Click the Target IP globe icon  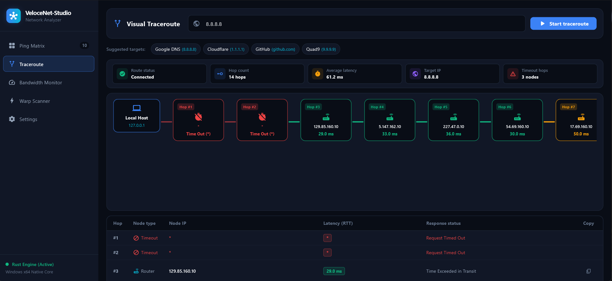coord(415,74)
